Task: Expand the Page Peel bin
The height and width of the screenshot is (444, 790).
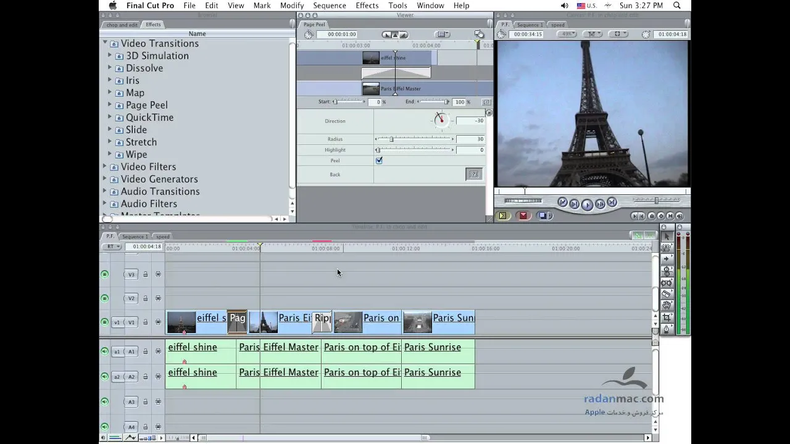Action: click(x=110, y=105)
